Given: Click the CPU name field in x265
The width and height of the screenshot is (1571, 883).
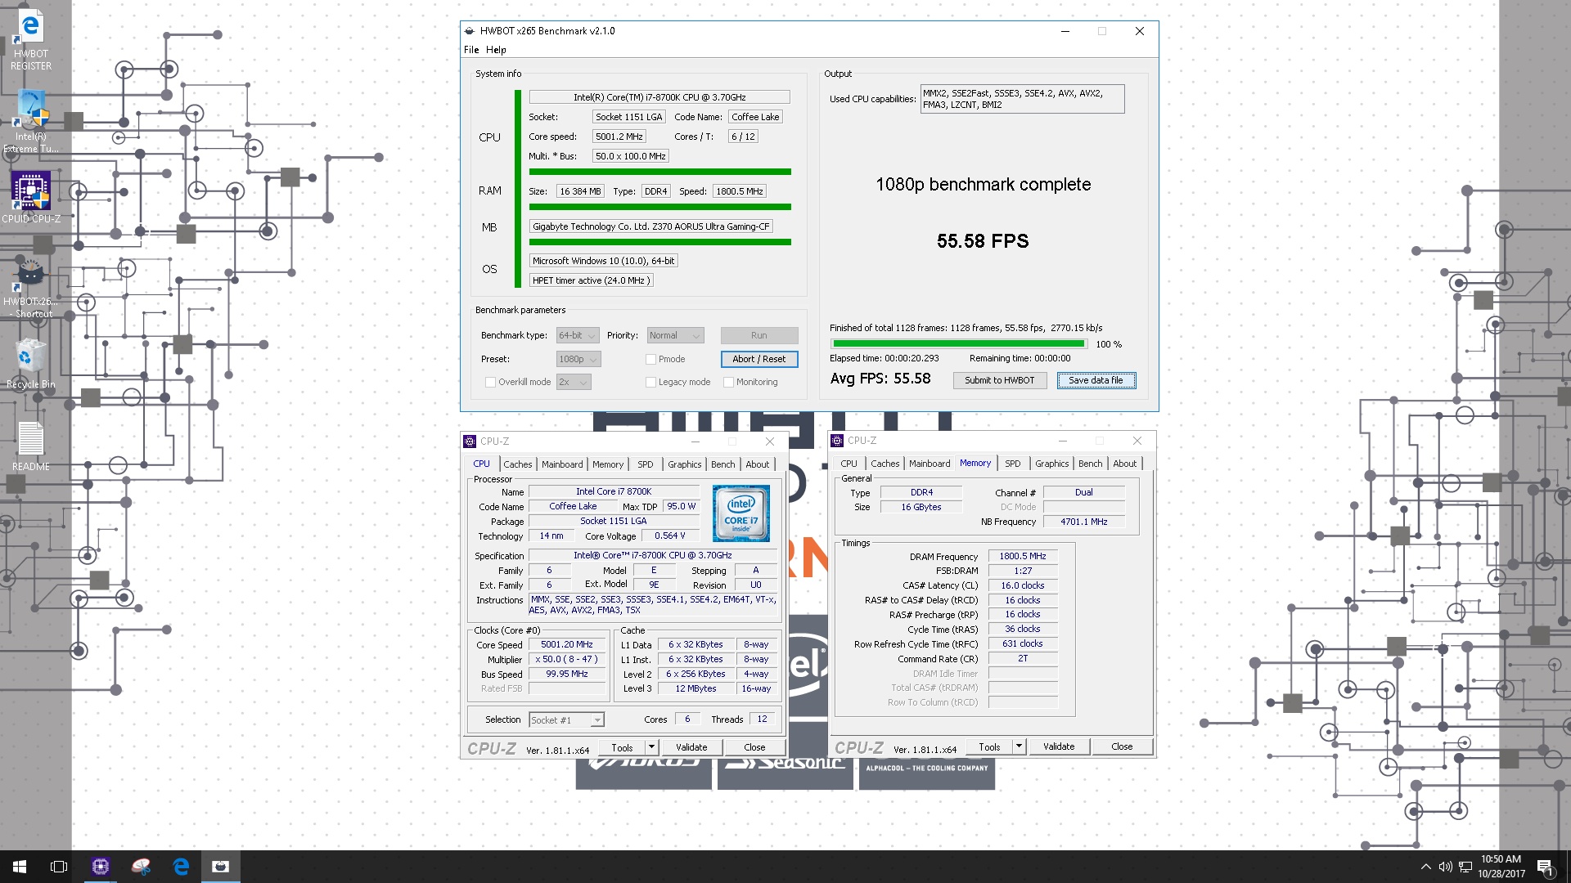Looking at the screenshot, I should click(x=659, y=97).
